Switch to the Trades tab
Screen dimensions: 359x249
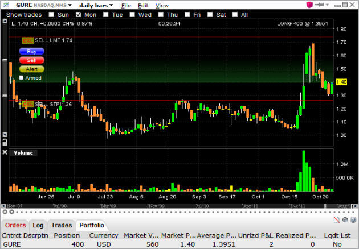[62, 226]
